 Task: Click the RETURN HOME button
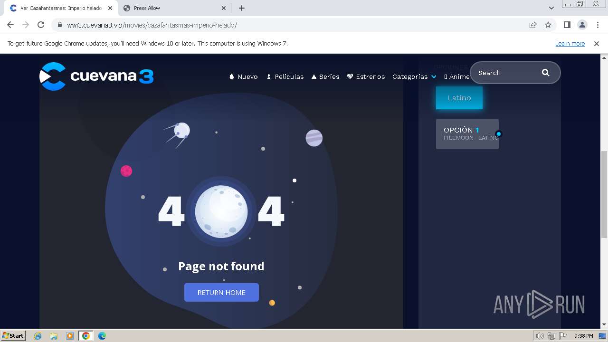click(x=221, y=293)
